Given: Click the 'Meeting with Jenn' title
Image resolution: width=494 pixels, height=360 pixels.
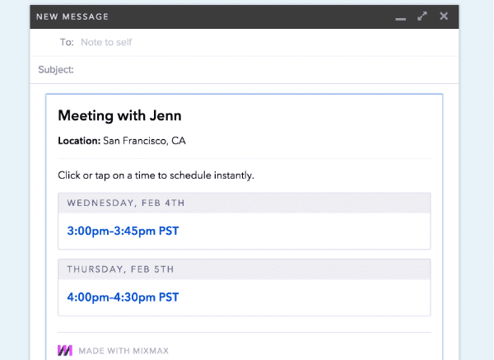Looking at the screenshot, I should coord(119,116).
